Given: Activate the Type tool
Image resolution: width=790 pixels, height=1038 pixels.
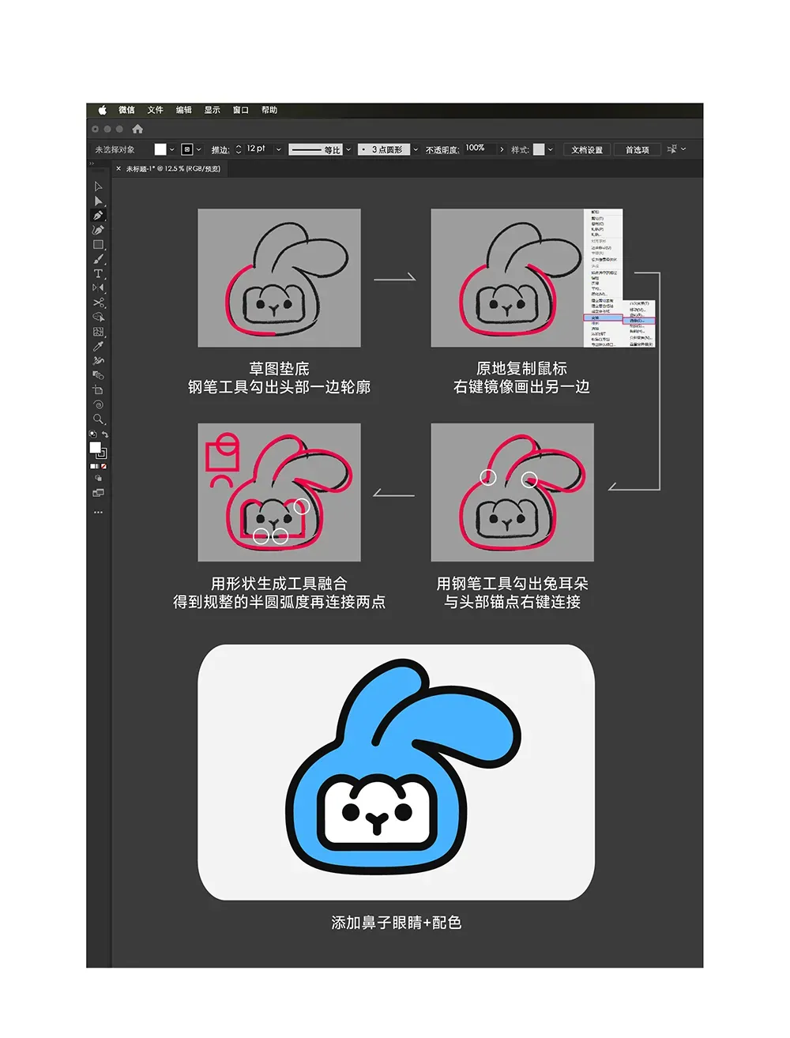Looking at the screenshot, I should point(98,274).
